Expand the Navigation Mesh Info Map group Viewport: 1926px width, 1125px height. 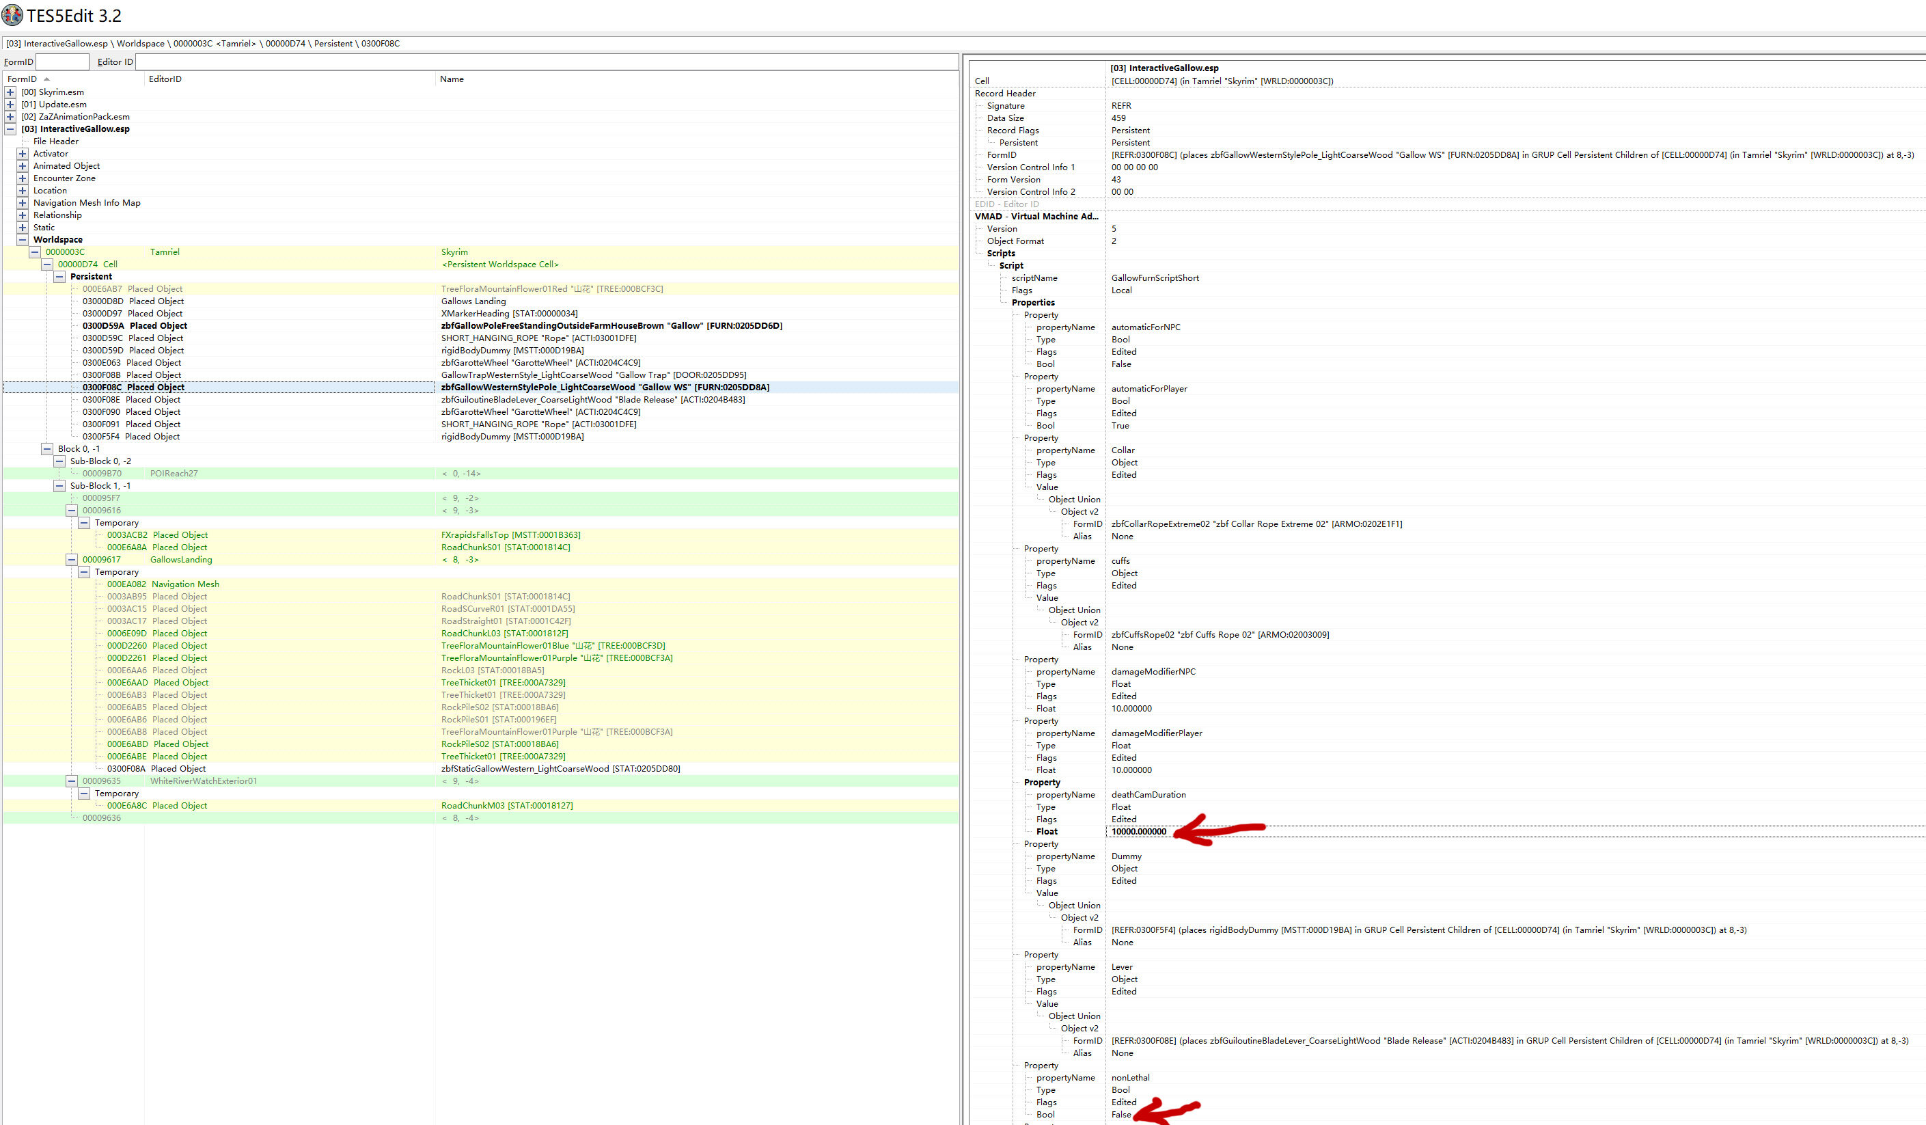tap(22, 203)
